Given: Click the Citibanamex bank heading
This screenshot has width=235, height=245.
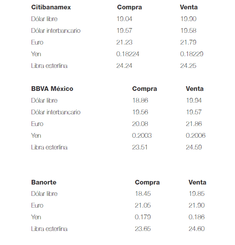Looking at the screenshot, I should pyautogui.click(x=51, y=7).
